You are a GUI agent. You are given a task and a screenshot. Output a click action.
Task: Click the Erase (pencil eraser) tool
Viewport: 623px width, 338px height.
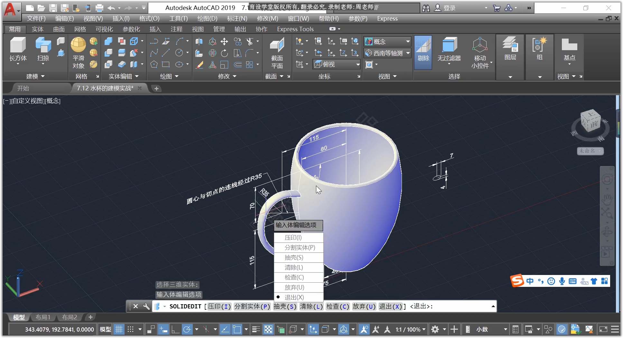point(199,65)
